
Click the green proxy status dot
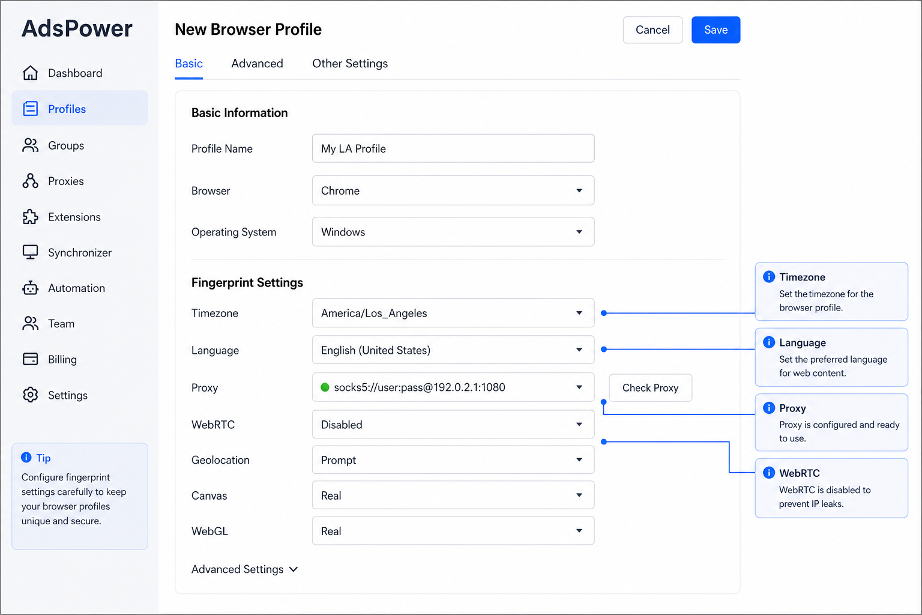[325, 387]
